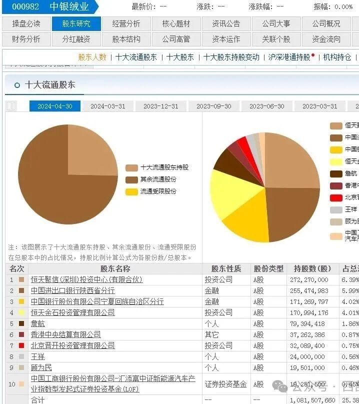This screenshot has height=404, width=359.
Task: Open 中国进出口银行陕西省分行 link
Action: [x=72, y=290]
